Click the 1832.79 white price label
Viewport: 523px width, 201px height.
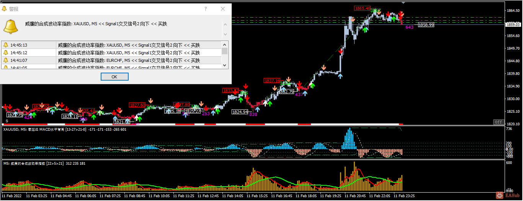pos(286,92)
